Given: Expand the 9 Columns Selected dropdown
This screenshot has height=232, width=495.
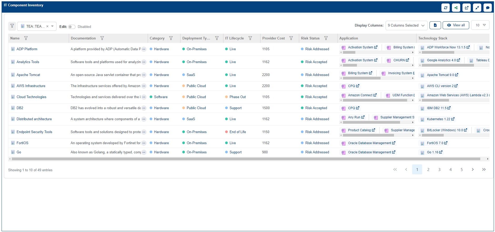Looking at the screenshot, I should tap(406, 25).
